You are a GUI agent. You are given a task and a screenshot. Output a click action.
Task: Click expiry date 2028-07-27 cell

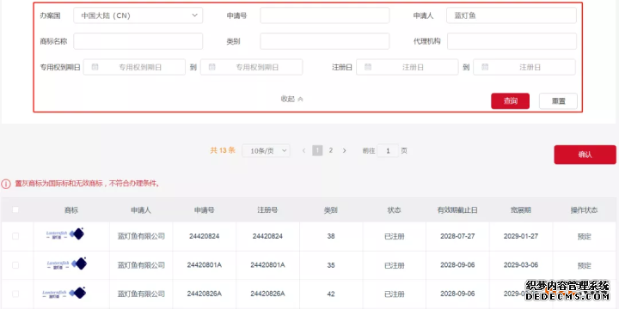tap(457, 237)
